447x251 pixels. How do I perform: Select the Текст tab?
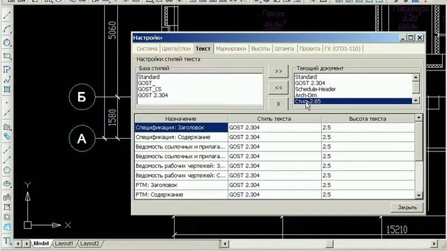point(203,49)
